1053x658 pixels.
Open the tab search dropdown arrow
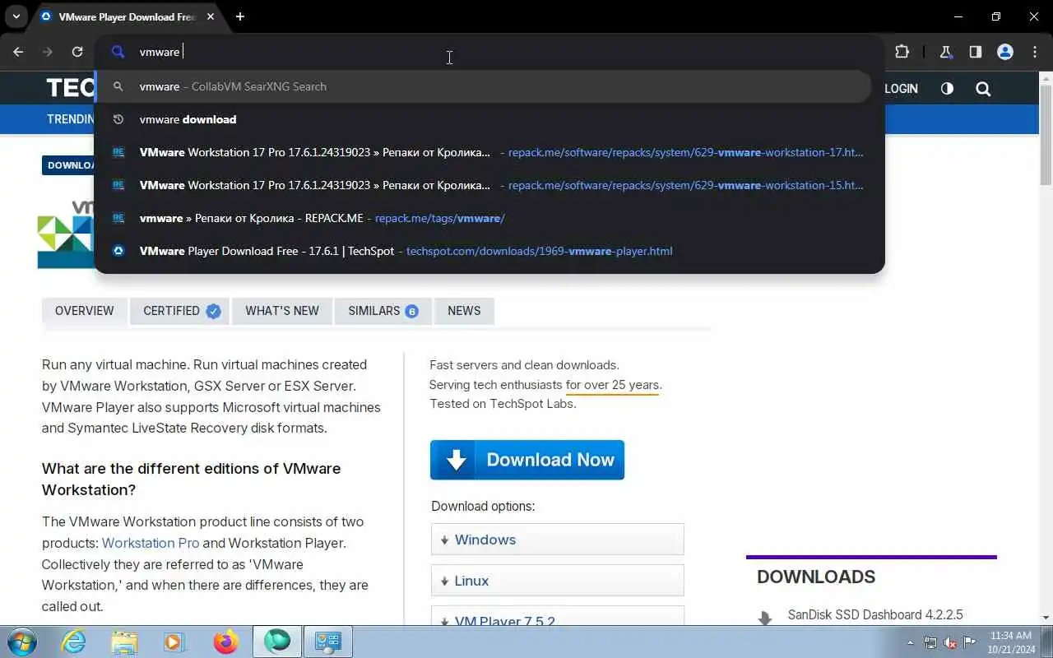click(16, 16)
